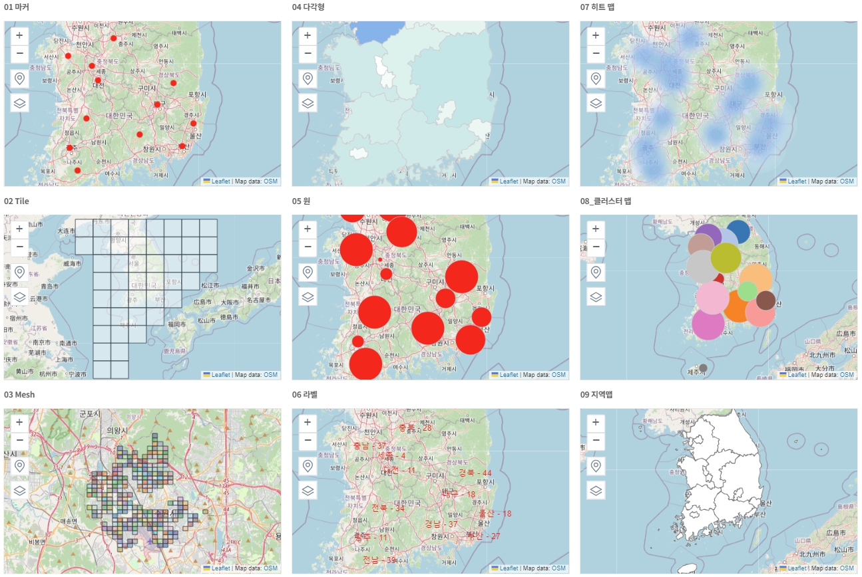The width and height of the screenshot is (862, 577).
Task: Zoom out on the 04 다각형 map
Action: pos(308,53)
